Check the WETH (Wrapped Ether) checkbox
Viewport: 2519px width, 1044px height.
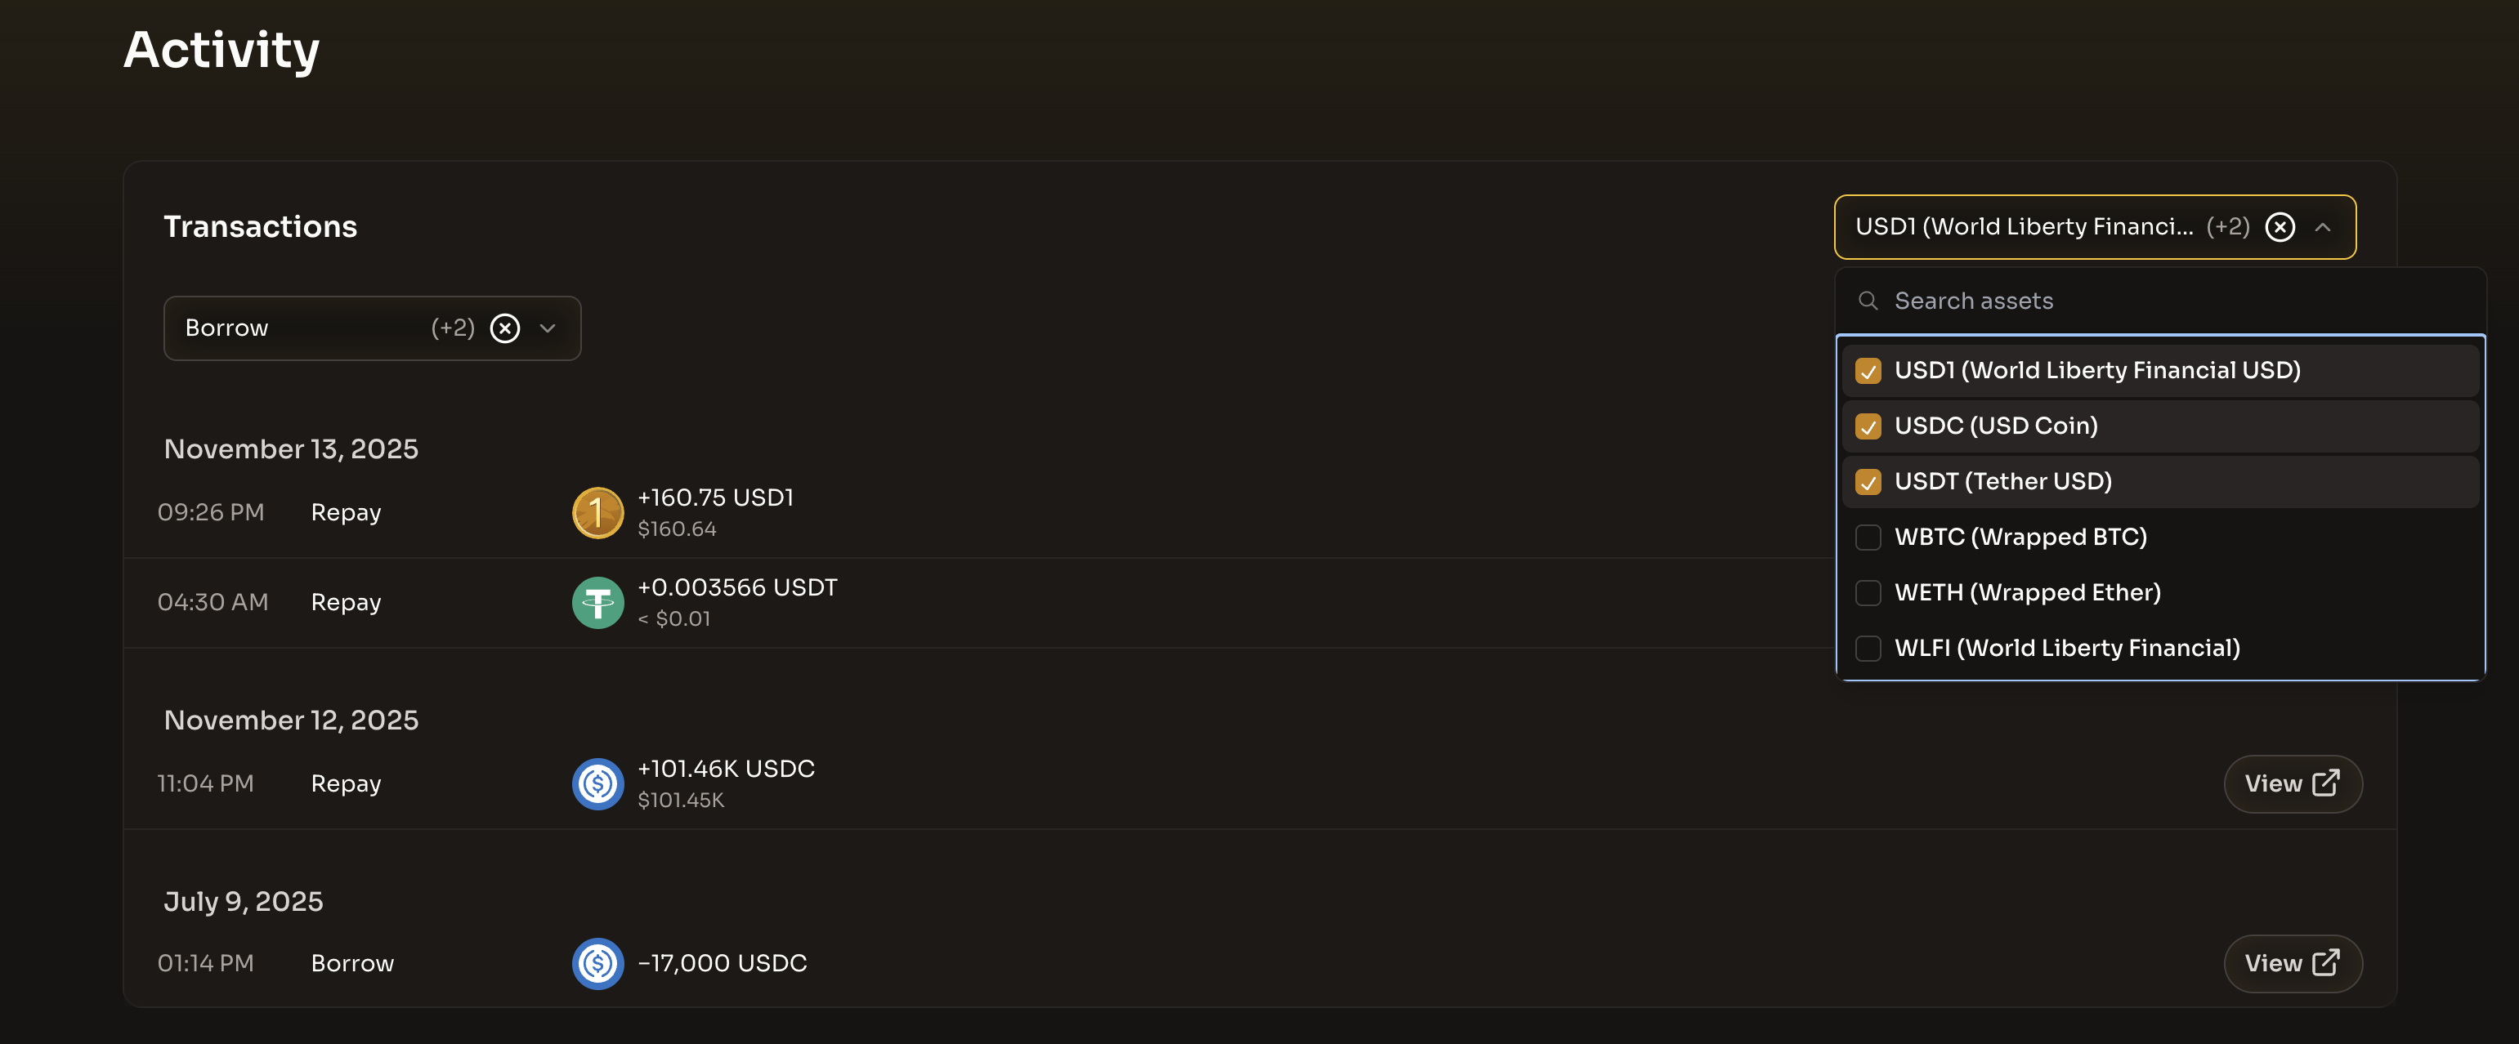pos(1868,593)
